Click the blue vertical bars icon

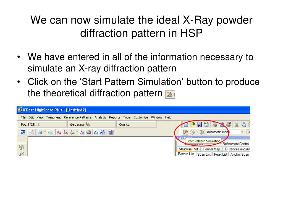tap(40, 132)
